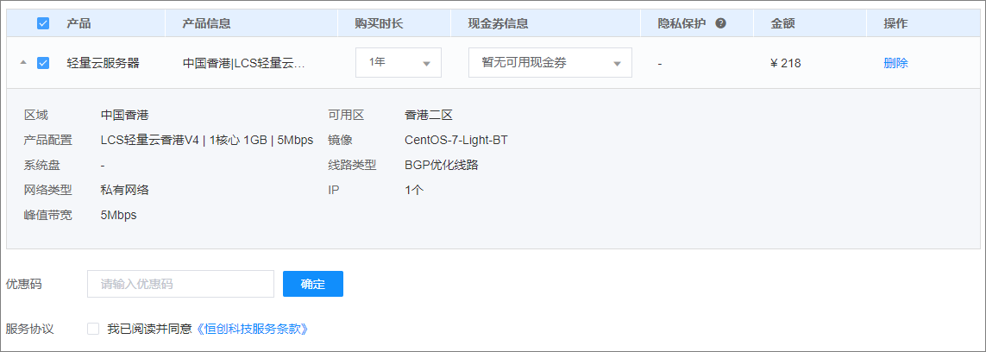Click the 镜像 label

tap(340, 140)
